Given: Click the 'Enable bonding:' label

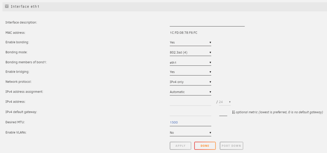Looking at the screenshot, I should click(17, 42).
